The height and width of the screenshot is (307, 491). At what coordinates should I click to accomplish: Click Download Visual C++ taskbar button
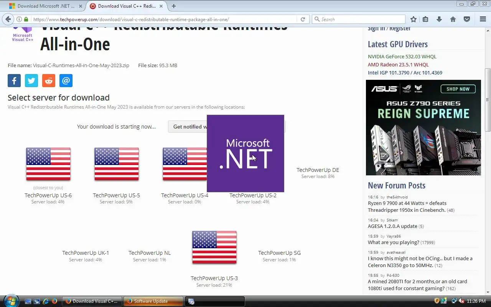[92, 301]
